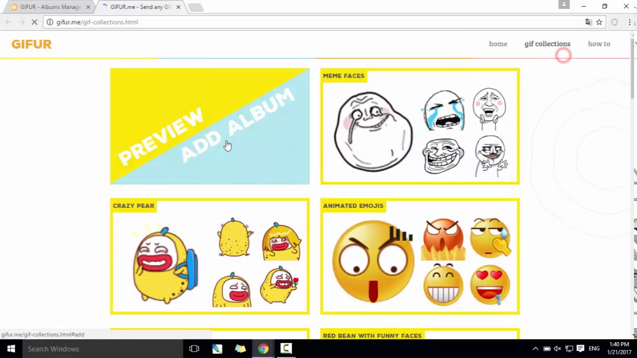Open the green folder app on the taskbar
The width and height of the screenshot is (637, 358).
240,349
